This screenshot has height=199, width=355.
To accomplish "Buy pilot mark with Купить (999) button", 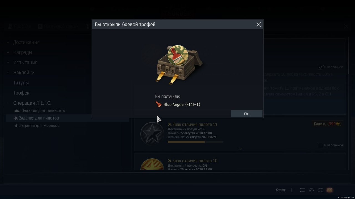I will click(328, 124).
